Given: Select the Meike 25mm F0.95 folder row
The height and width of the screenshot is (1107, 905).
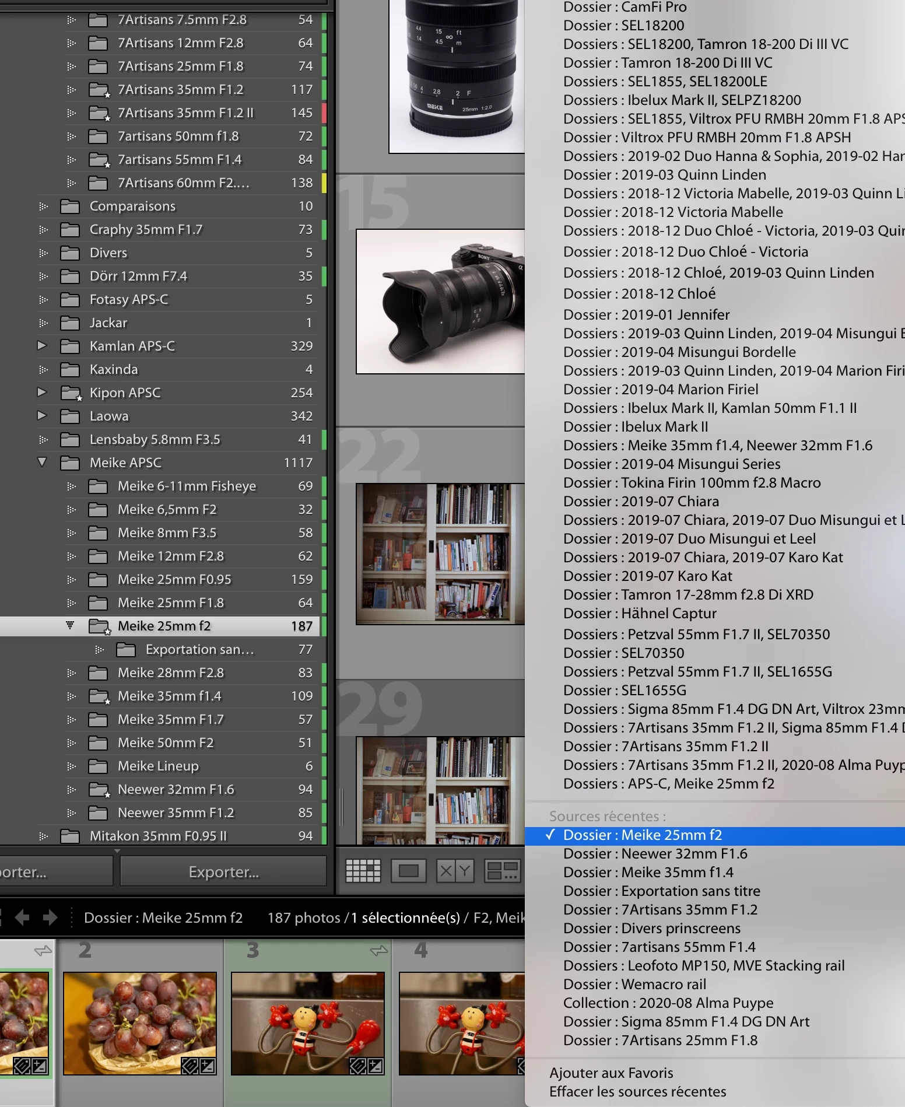Looking at the screenshot, I should tap(160, 580).
